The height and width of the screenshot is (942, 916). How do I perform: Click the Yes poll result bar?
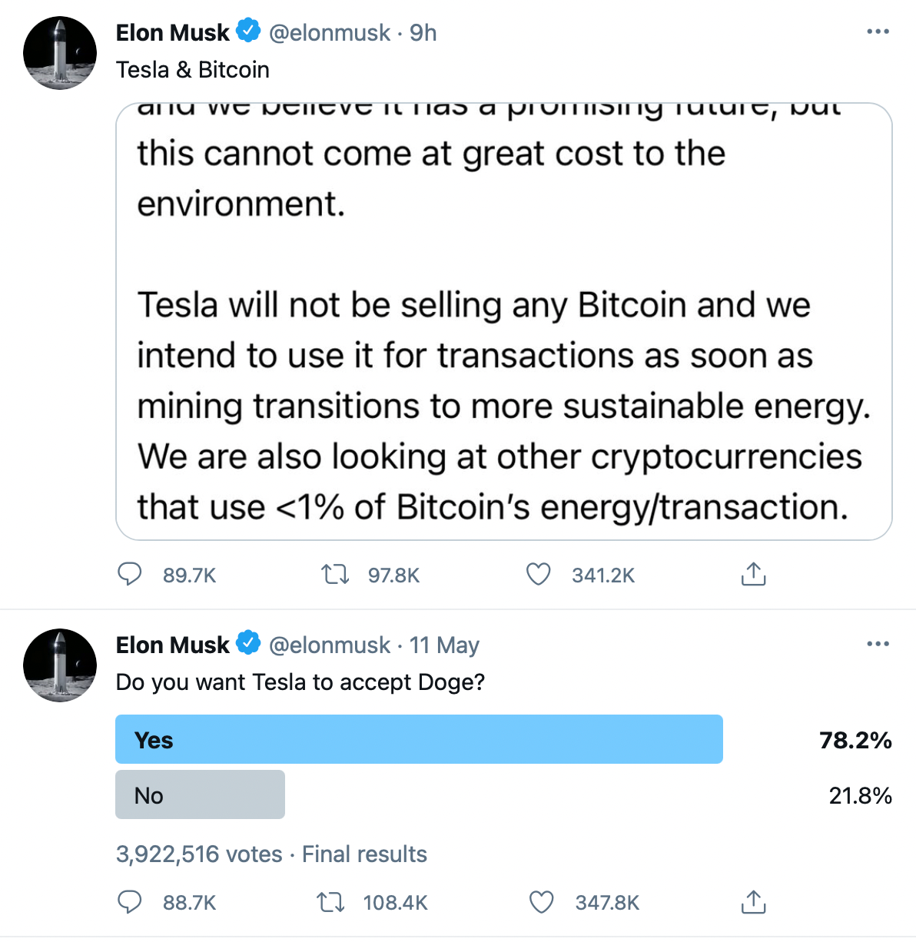click(x=419, y=739)
